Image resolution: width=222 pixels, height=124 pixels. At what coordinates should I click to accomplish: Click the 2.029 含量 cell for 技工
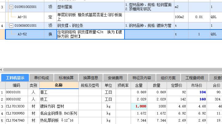click(x=139, y=99)
